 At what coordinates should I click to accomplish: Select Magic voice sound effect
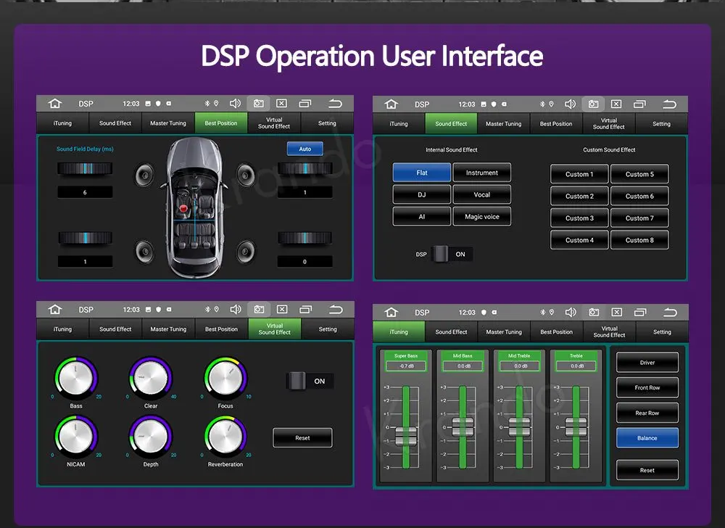(x=482, y=216)
